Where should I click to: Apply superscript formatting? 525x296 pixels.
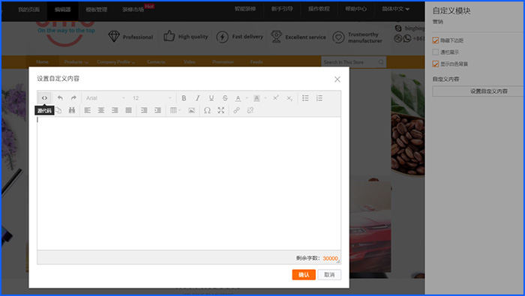(275, 98)
